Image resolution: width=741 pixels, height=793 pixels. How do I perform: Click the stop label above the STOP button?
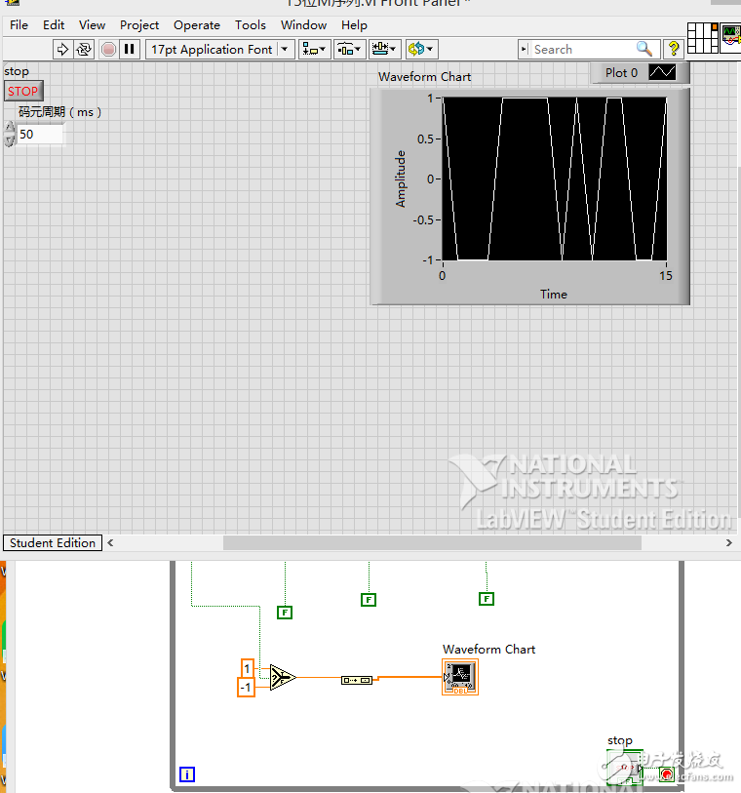point(17,72)
